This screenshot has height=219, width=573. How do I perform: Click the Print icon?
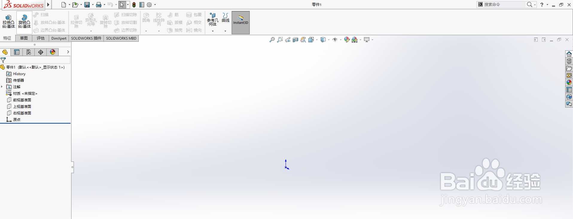click(99, 4)
